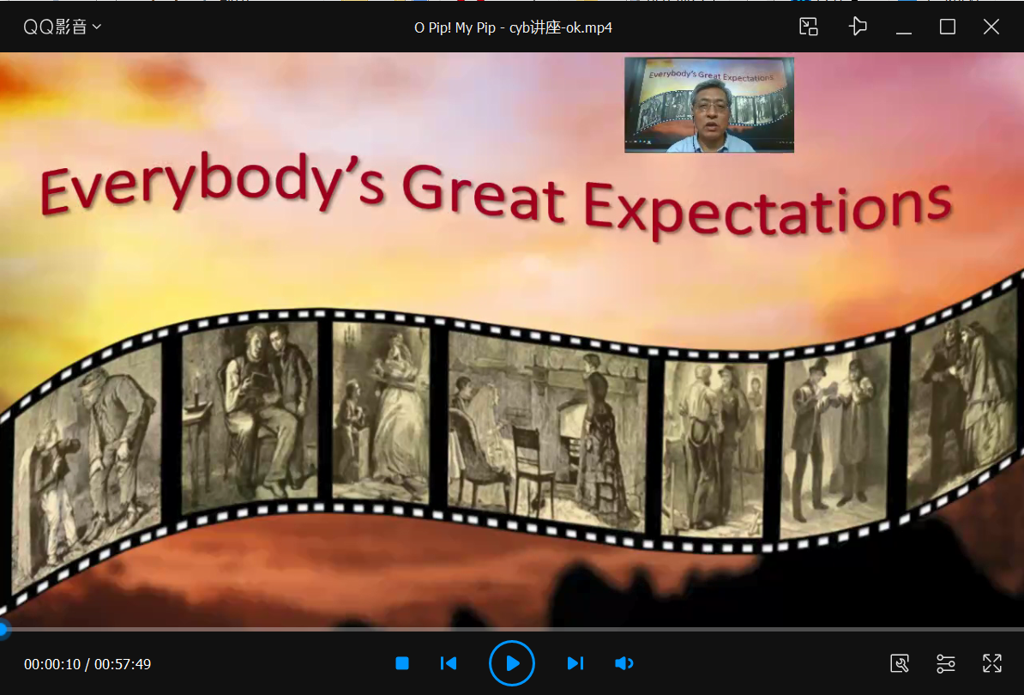The image size is (1024, 695).
Task: Open the playback settings sliders icon
Action: (946, 663)
